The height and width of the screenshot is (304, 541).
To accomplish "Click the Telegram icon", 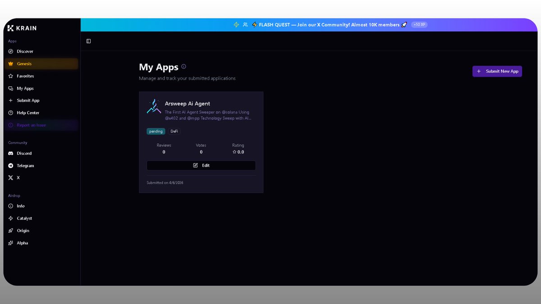I will tap(11, 166).
